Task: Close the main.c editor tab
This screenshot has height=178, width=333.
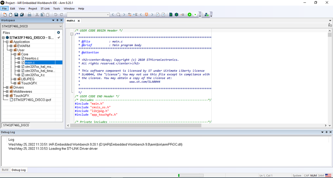Action: click(79, 21)
